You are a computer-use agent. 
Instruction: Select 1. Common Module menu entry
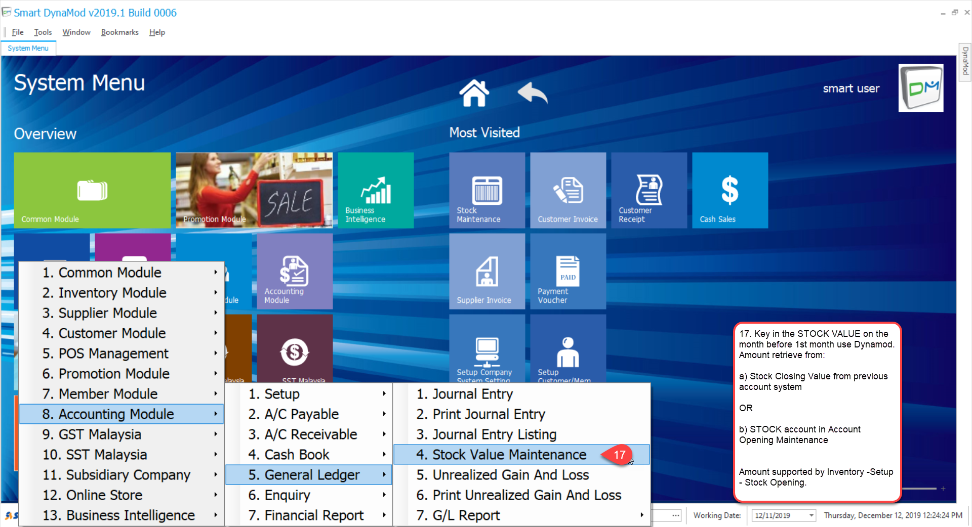pos(121,272)
